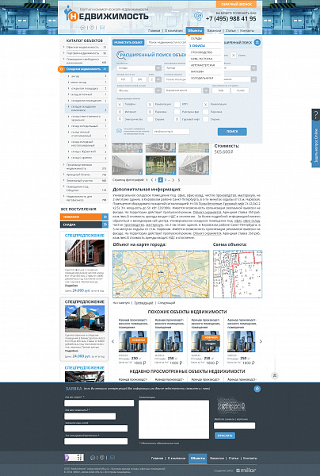This screenshot has width=320, height=476.
Task: Toggle the Грузовой лифт checkbox
Action: (x=177, y=119)
